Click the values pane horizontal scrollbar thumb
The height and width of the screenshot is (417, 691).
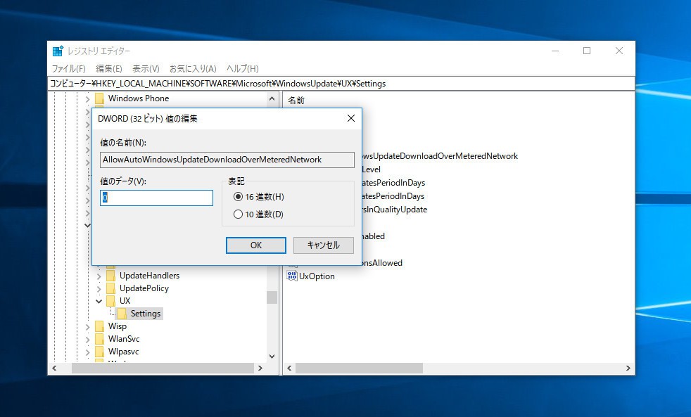[359, 368]
